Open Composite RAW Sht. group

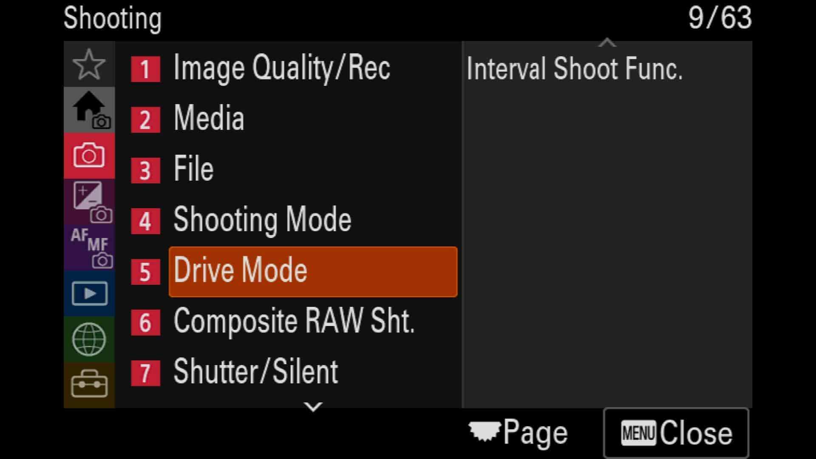point(293,322)
